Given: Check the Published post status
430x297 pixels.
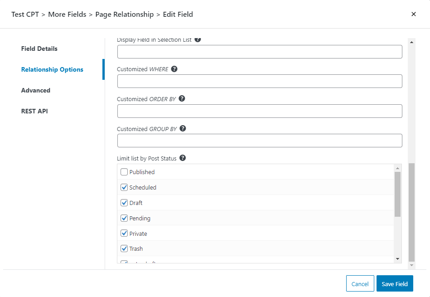Looking at the screenshot, I should click(124, 172).
